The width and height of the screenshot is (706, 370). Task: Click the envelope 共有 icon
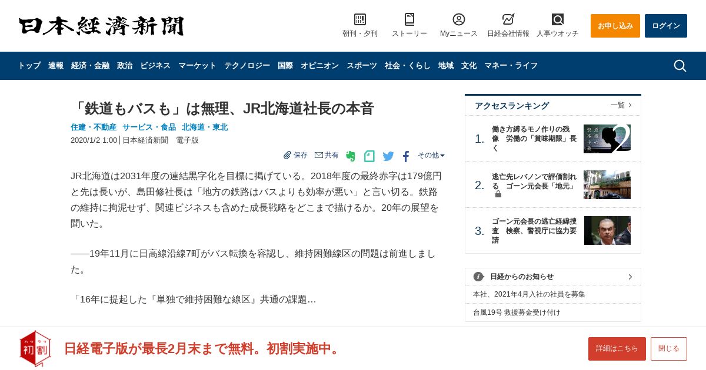319,156
